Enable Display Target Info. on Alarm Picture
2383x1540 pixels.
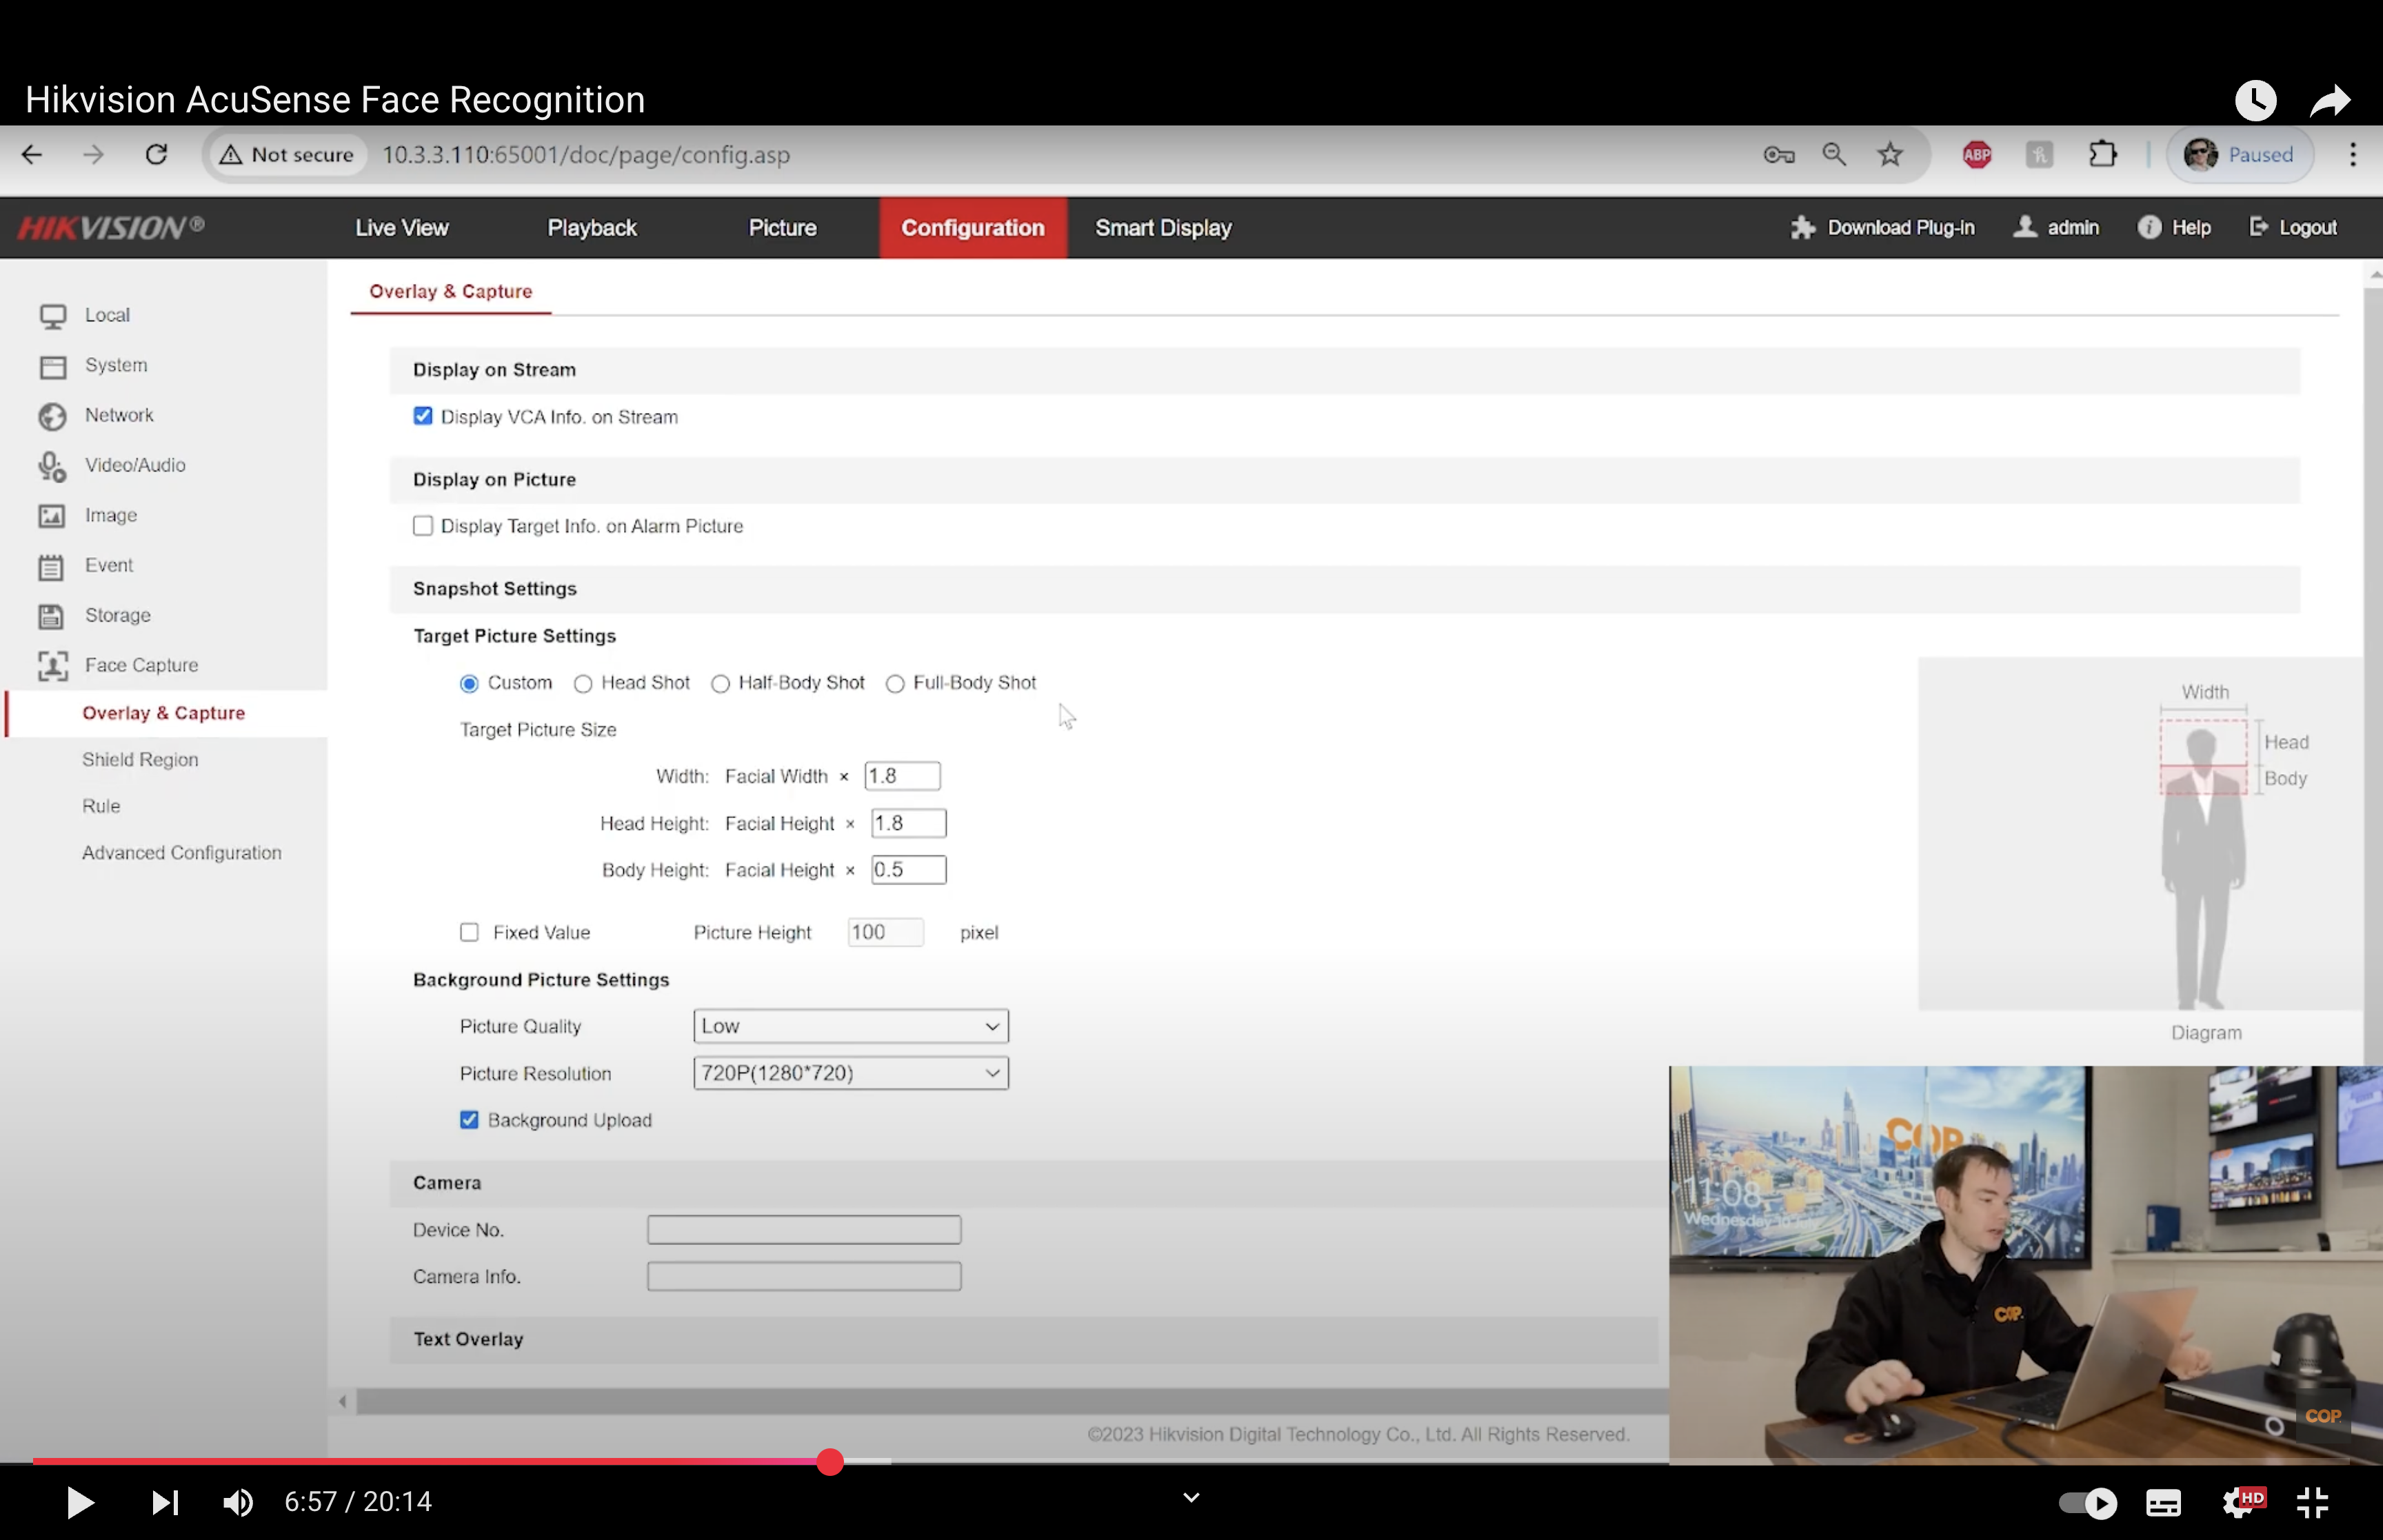[x=423, y=526]
